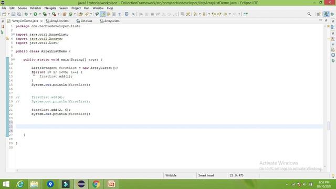336x189 pixels.
Task: Click 'Smart Insert' in the status bar
Action: [x=206, y=175]
